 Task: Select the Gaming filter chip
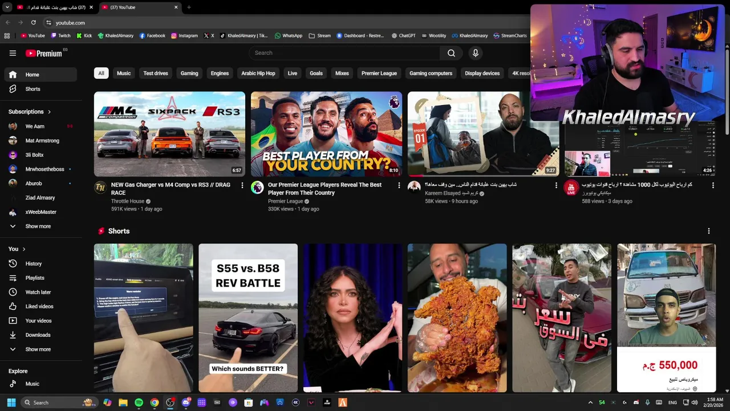point(189,73)
